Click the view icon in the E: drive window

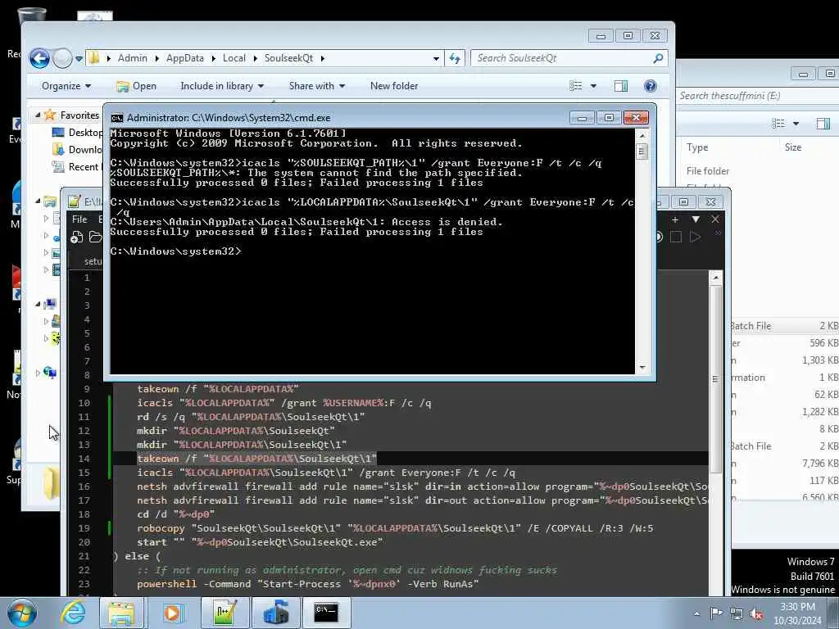coord(779,124)
